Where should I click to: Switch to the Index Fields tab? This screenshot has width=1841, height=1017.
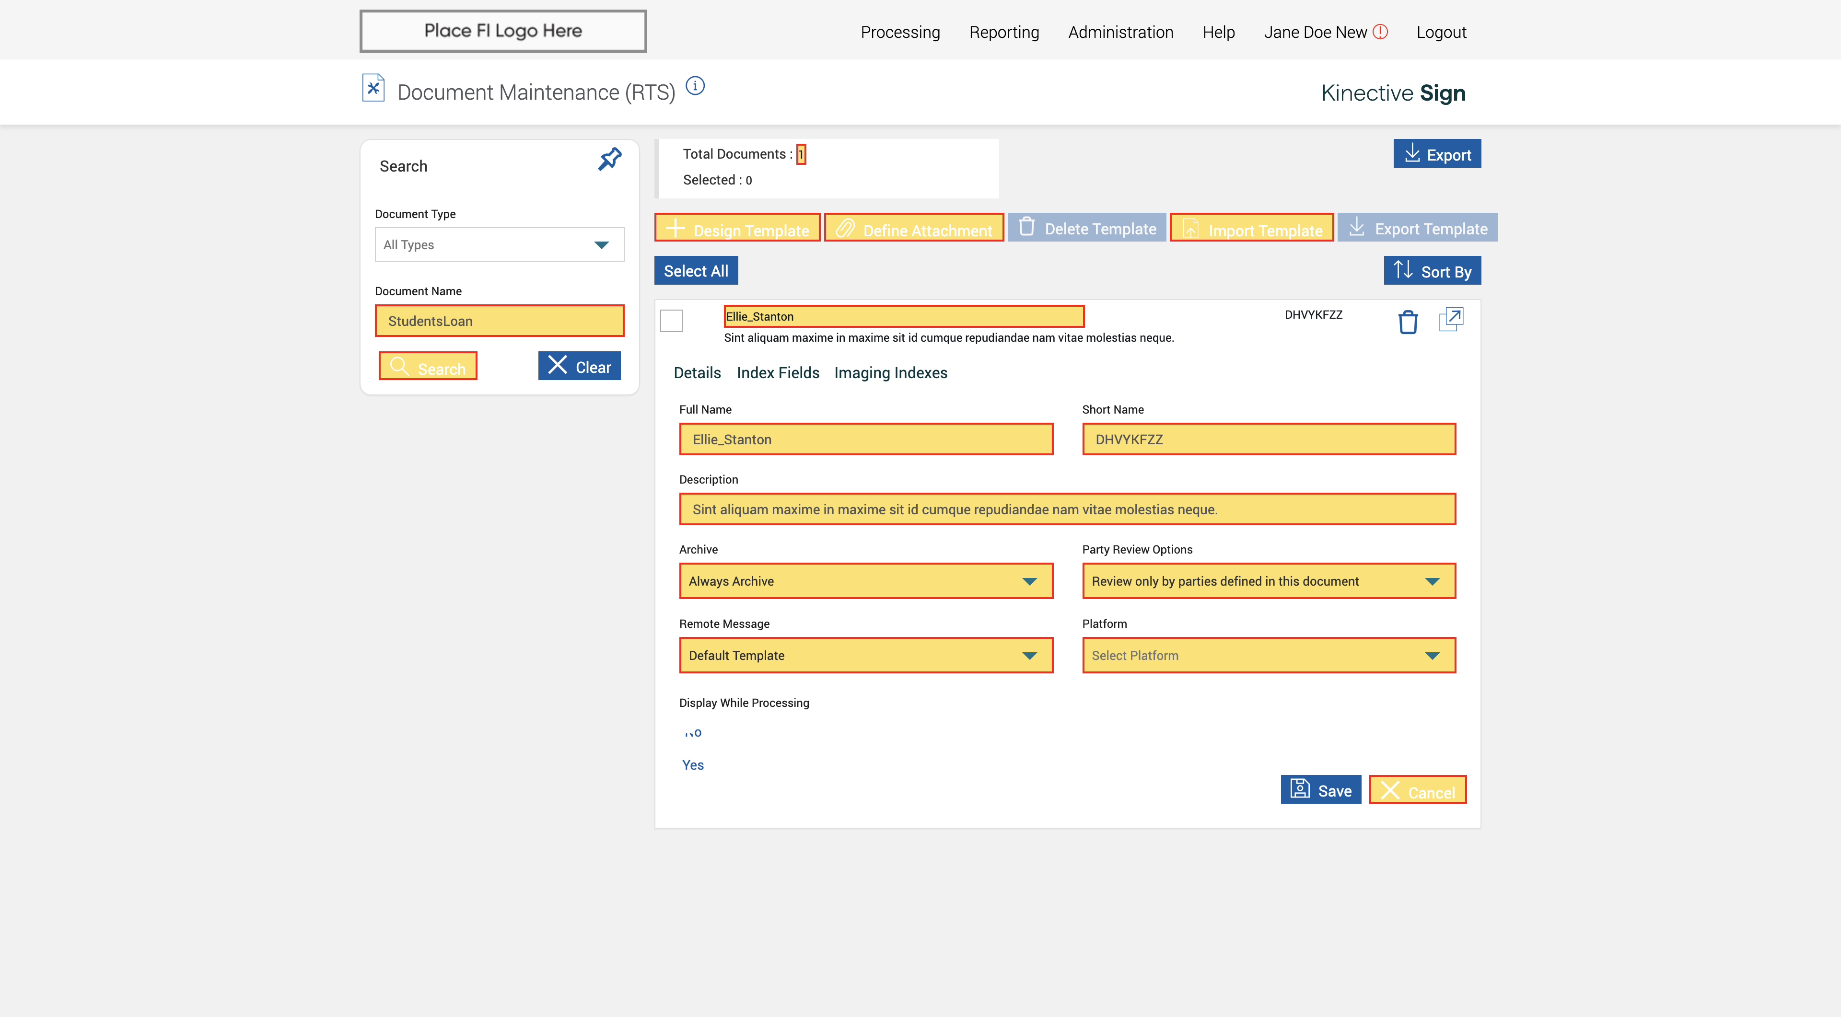(778, 373)
